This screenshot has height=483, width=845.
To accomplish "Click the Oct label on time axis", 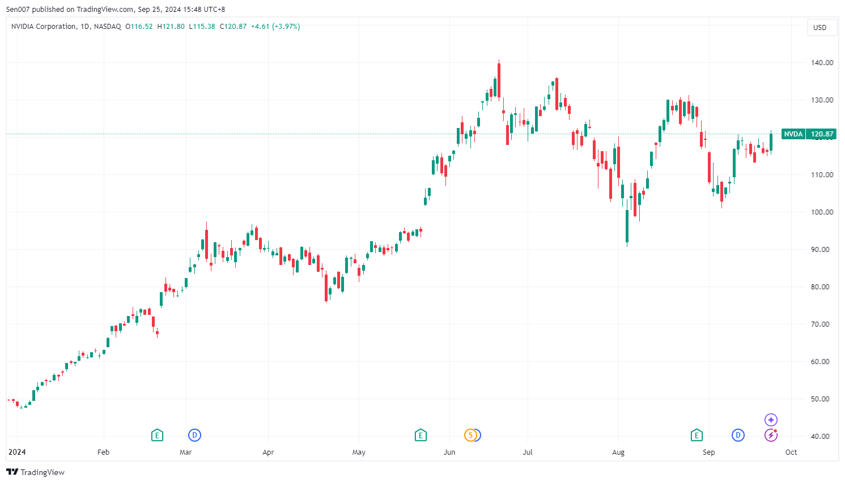I will tap(791, 452).
